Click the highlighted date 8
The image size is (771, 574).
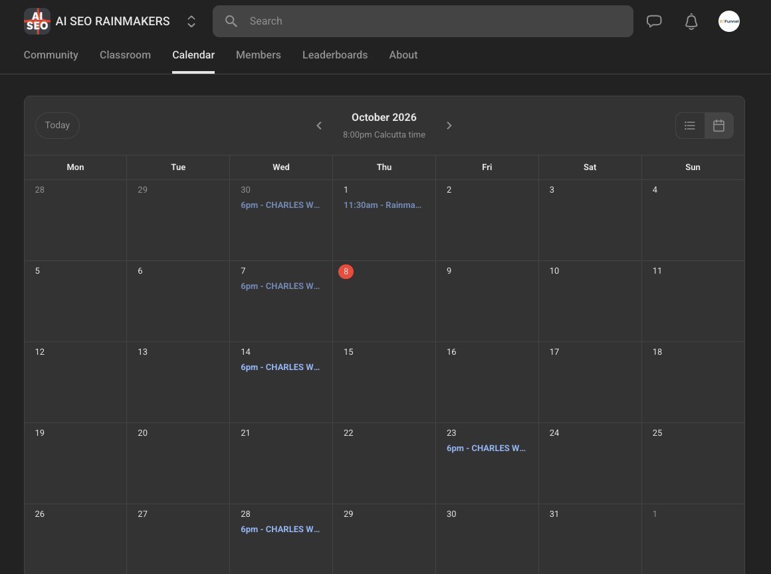[346, 271]
